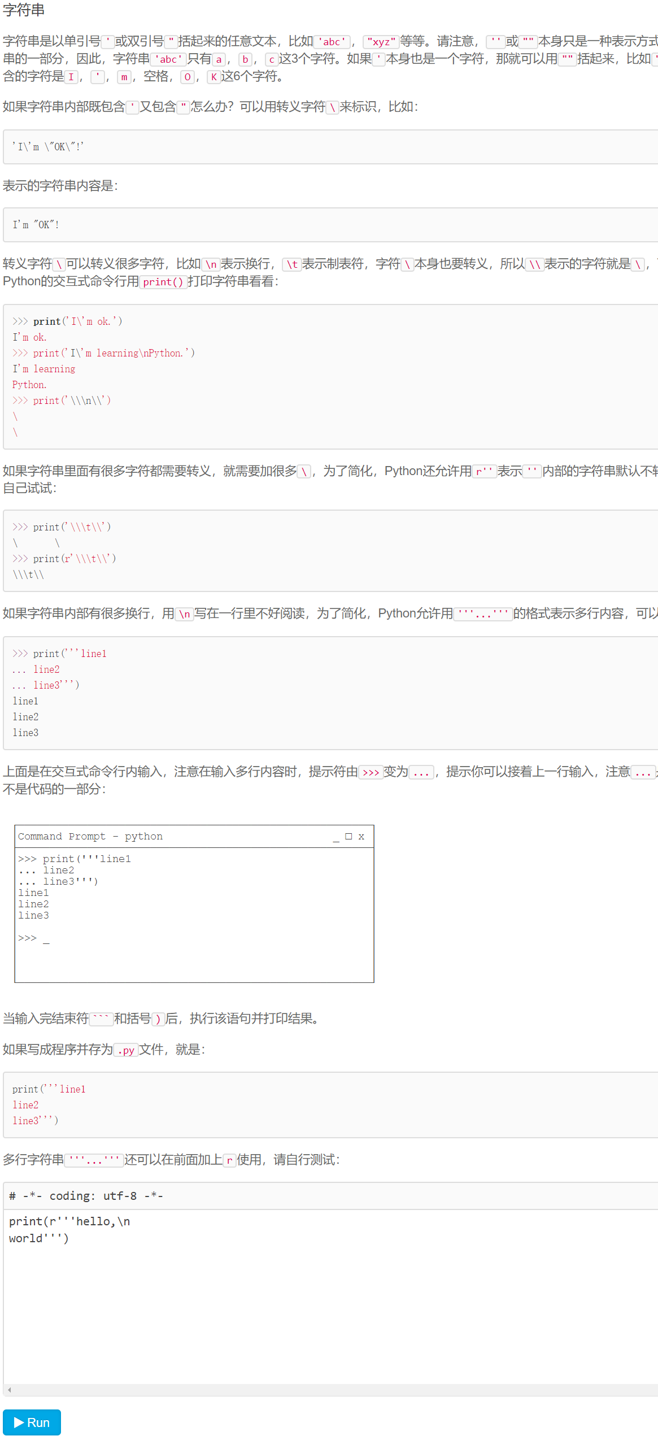Click the line >>> print(r'\\\t\\')
Image resolution: width=658 pixels, height=1436 pixels.
coord(64,559)
